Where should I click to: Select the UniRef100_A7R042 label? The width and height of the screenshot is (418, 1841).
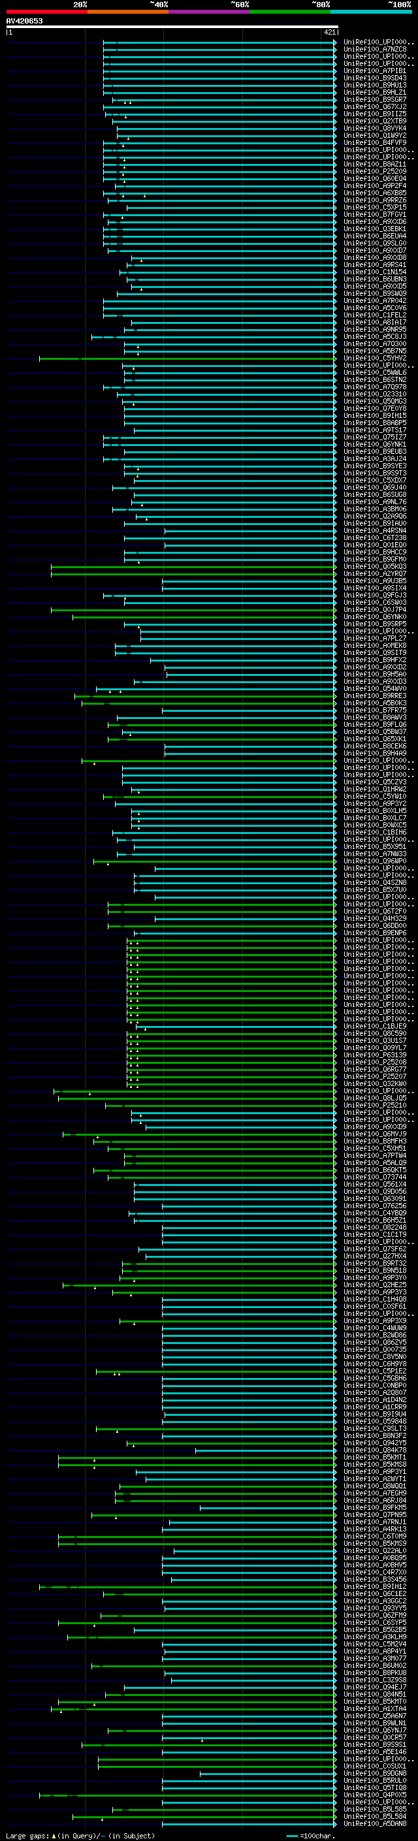click(375, 301)
